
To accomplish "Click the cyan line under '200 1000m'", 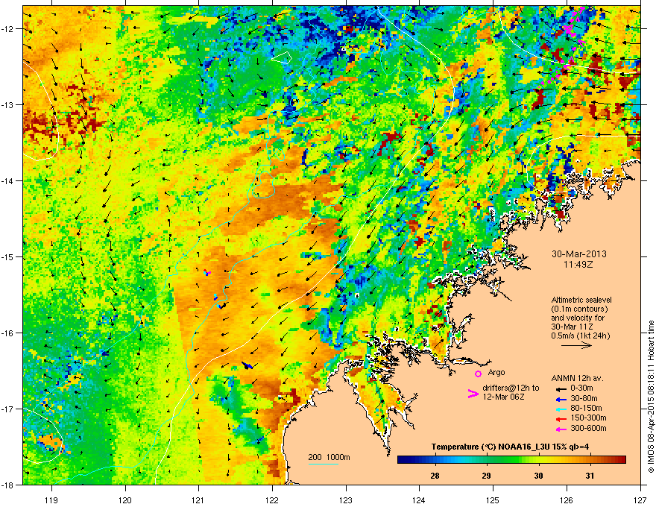I will [324, 464].
